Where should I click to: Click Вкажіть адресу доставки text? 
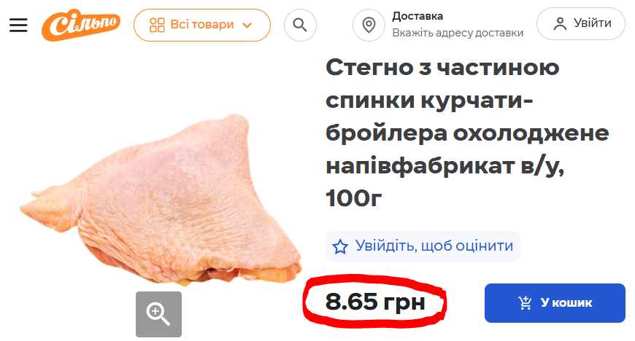458,33
